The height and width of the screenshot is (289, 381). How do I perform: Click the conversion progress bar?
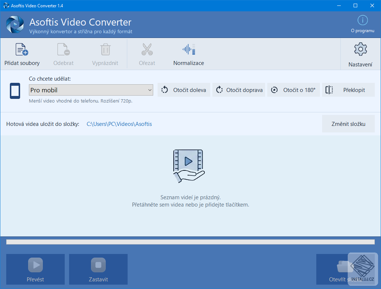pos(190,242)
